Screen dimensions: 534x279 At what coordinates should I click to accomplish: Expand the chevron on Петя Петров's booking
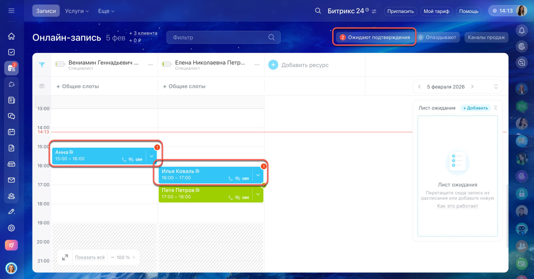[x=258, y=194]
